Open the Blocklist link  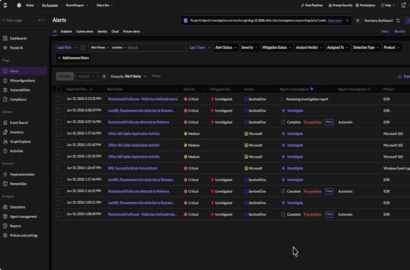click(x=400, y=31)
